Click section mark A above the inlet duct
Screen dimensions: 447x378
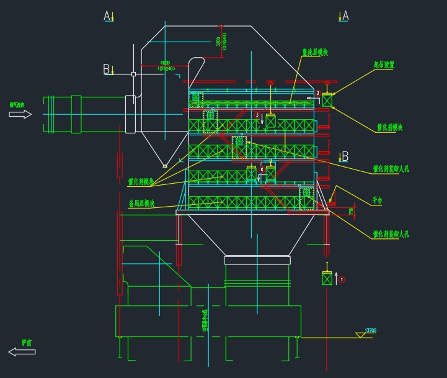coord(107,16)
